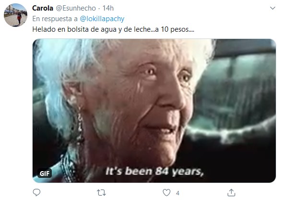Play the Titanic GIF image

pyautogui.click(x=154, y=111)
